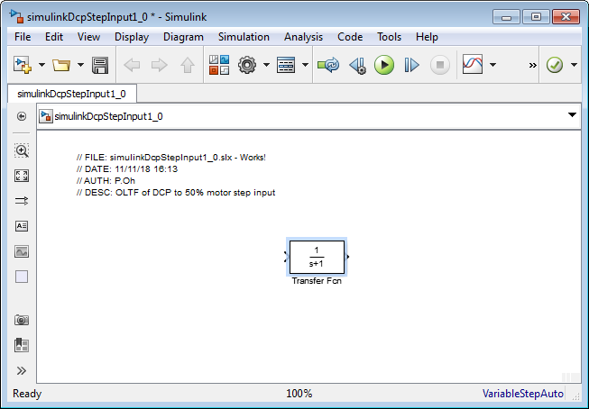Expand the gear settings dropdown arrow
This screenshot has width=589, height=409.
click(x=266, y=65)
